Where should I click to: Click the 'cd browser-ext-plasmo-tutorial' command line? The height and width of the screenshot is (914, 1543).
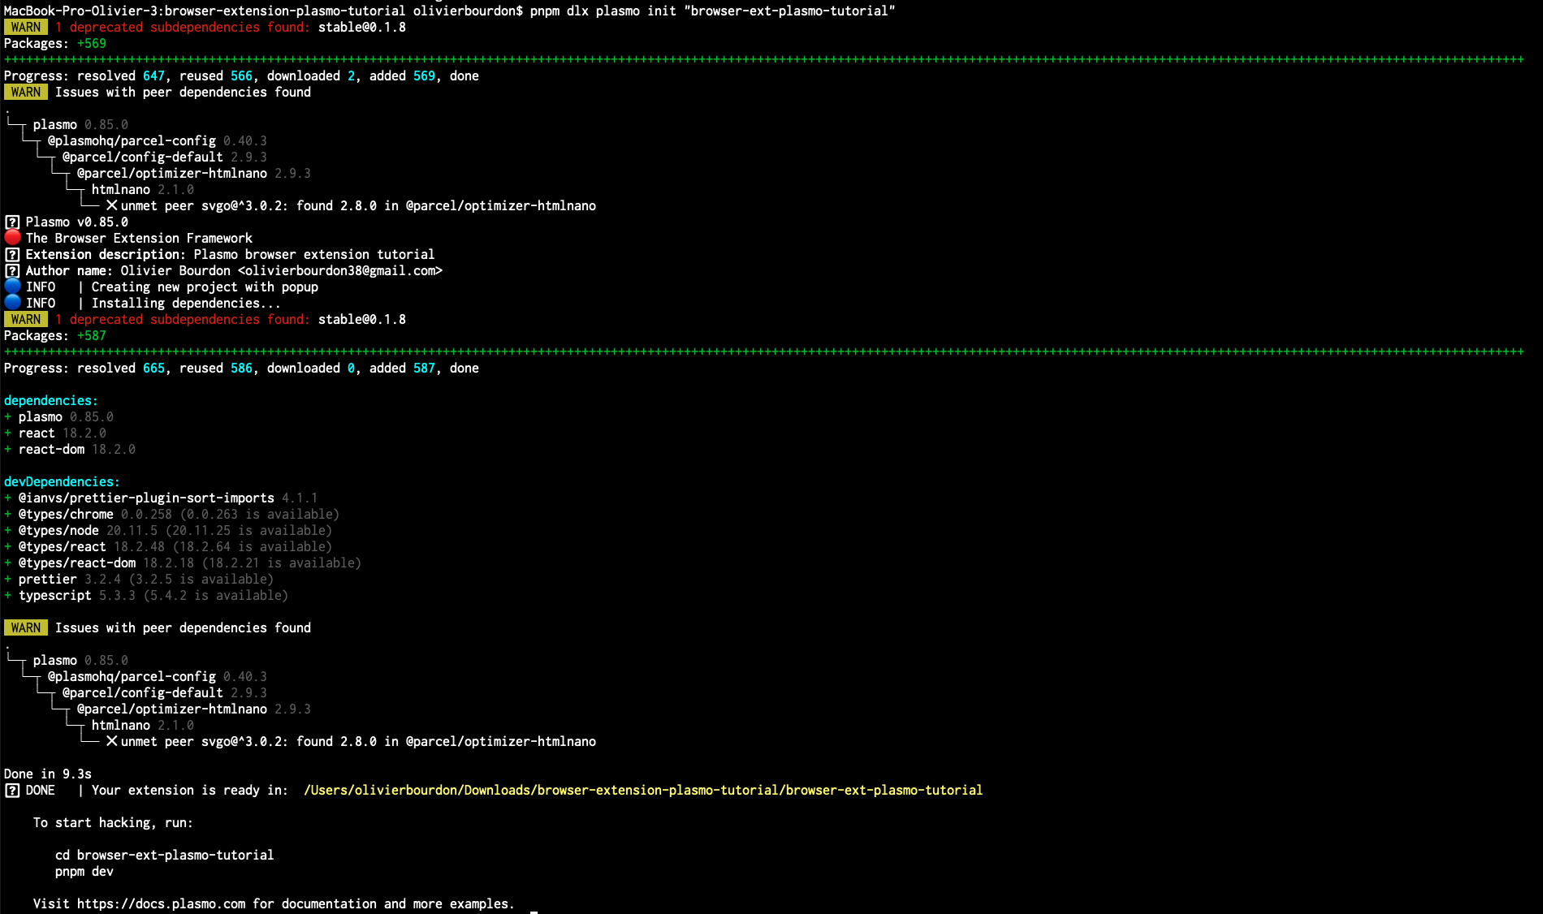click(x=164, y=855)
